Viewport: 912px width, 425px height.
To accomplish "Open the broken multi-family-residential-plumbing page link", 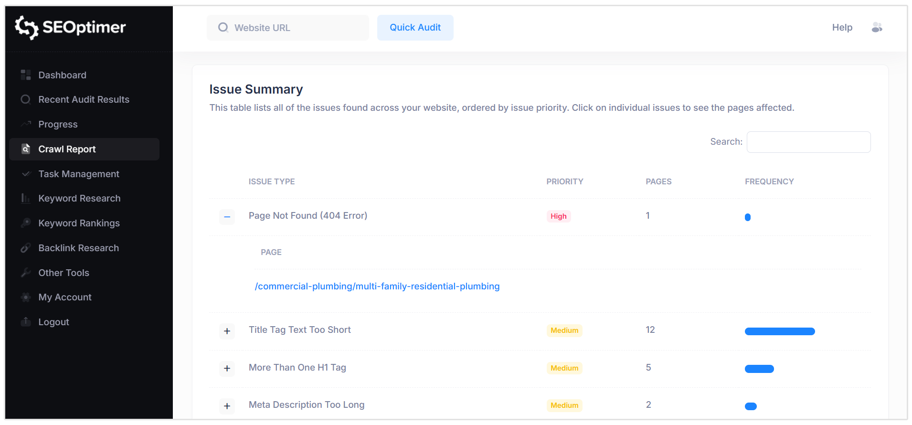I will (x=377, y=286).
